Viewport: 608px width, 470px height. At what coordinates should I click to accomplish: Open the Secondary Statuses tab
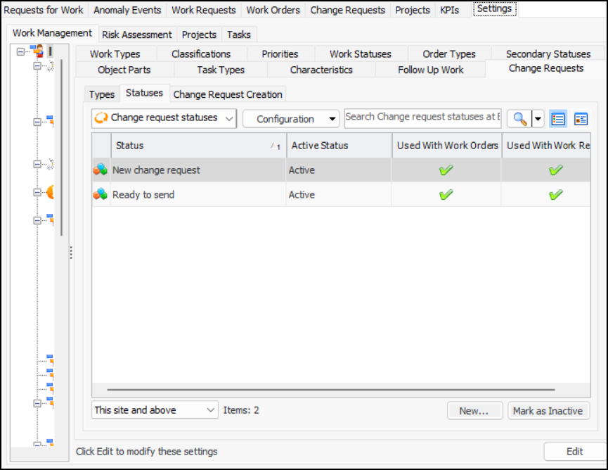tap(548, 54)
